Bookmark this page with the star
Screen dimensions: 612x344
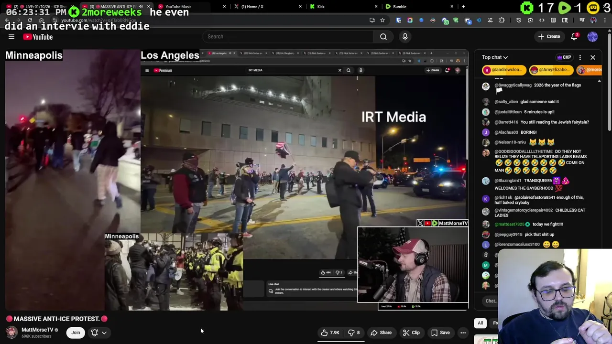(382, 20)
